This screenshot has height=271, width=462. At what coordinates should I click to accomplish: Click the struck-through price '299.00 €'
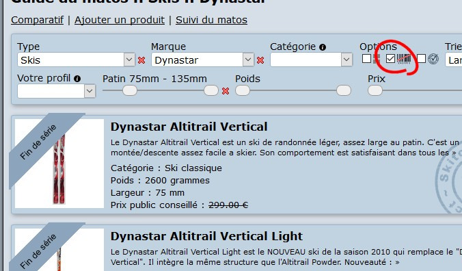coord(228,205)
